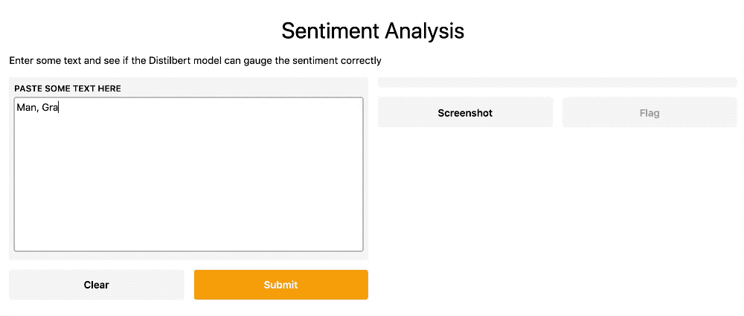Click the word "Enter" starting the description
This screenshot has height=316, width=744.
[22, 60]
